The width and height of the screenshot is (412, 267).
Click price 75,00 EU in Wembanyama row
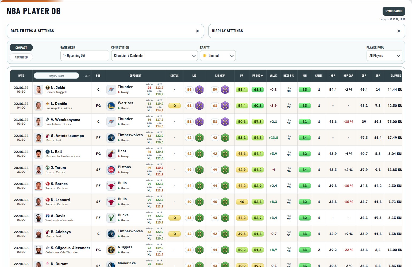click(x=395, y=122)
